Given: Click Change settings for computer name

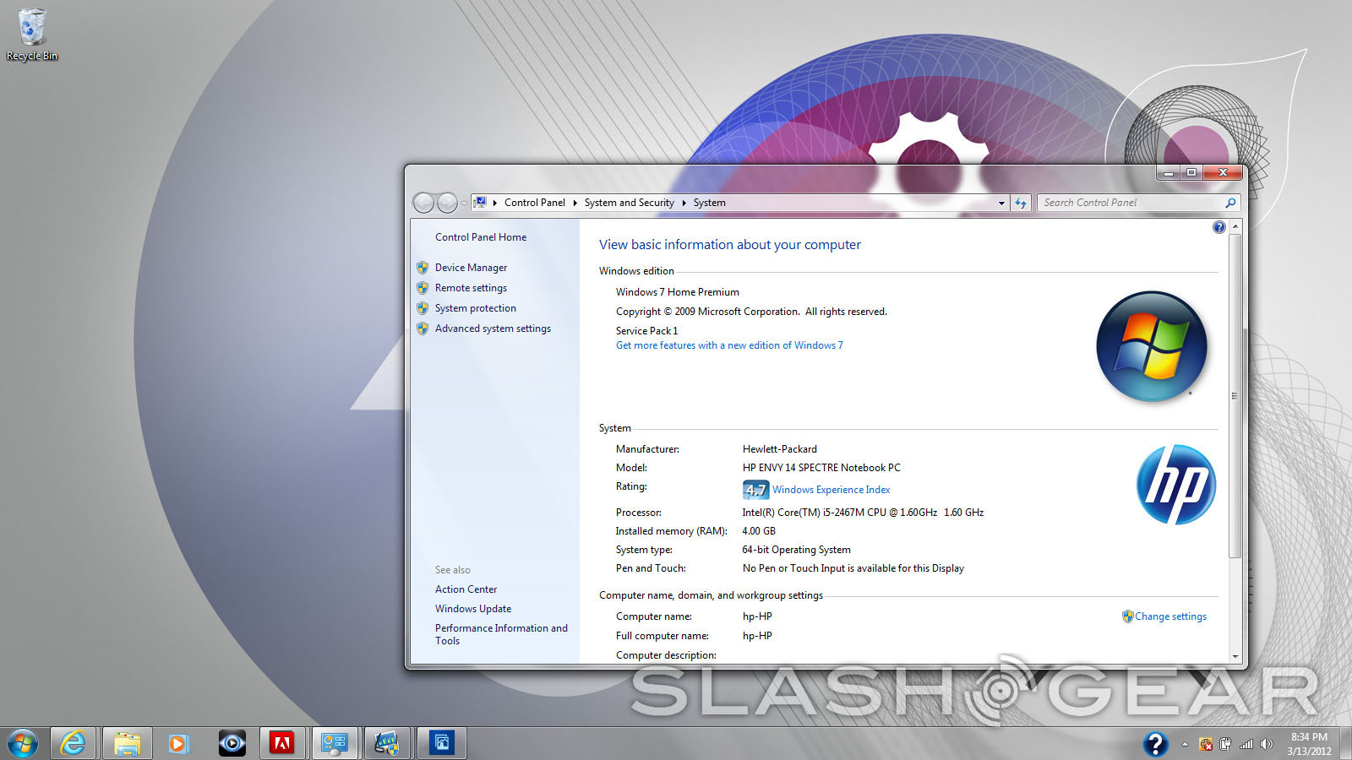Looking at the screenshot, I should point(1170,616).
